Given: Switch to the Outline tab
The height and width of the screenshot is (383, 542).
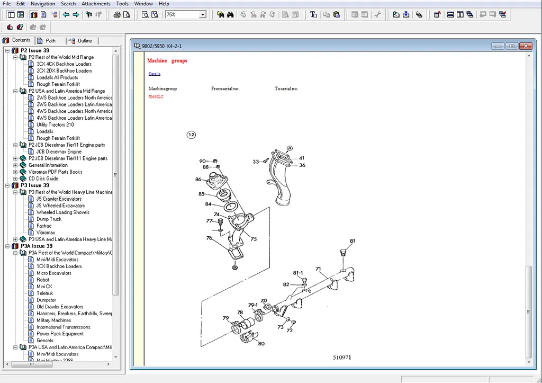Looking at the screenshot, I should pos(83,41).
